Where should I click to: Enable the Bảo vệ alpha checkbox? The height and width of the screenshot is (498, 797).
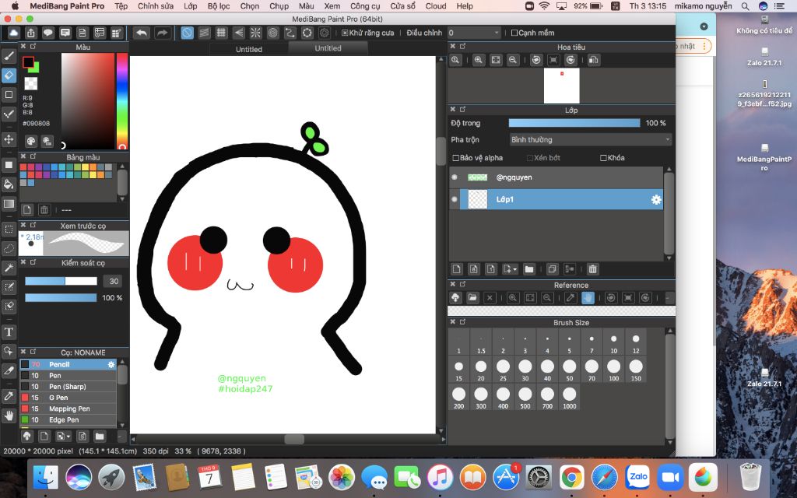pos(456,158)
